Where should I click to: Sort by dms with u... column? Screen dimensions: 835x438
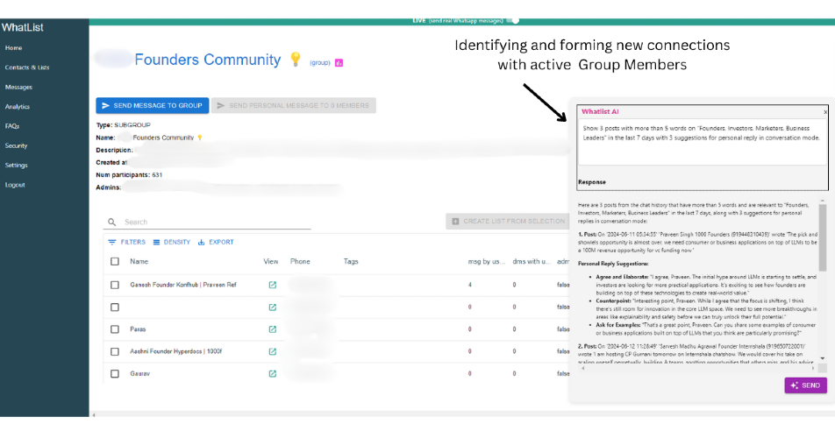(x=532, y=262)
